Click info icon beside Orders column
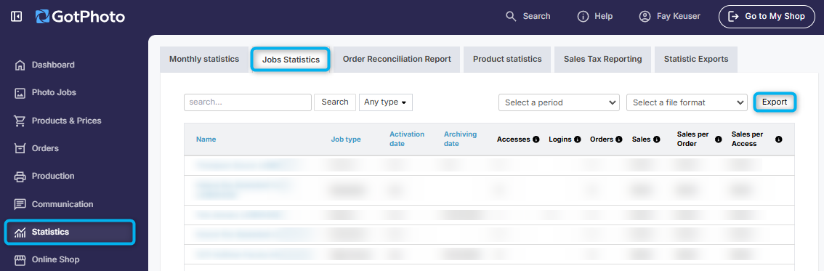This screenshot has height=271, width=824. (619, 139)
